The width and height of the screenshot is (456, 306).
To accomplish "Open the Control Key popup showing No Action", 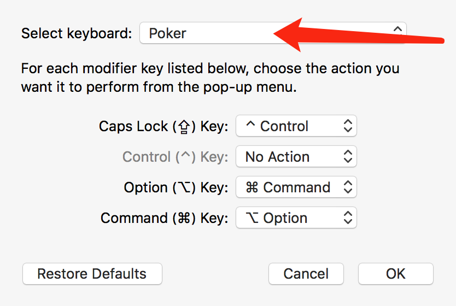I will coord(296,157).
